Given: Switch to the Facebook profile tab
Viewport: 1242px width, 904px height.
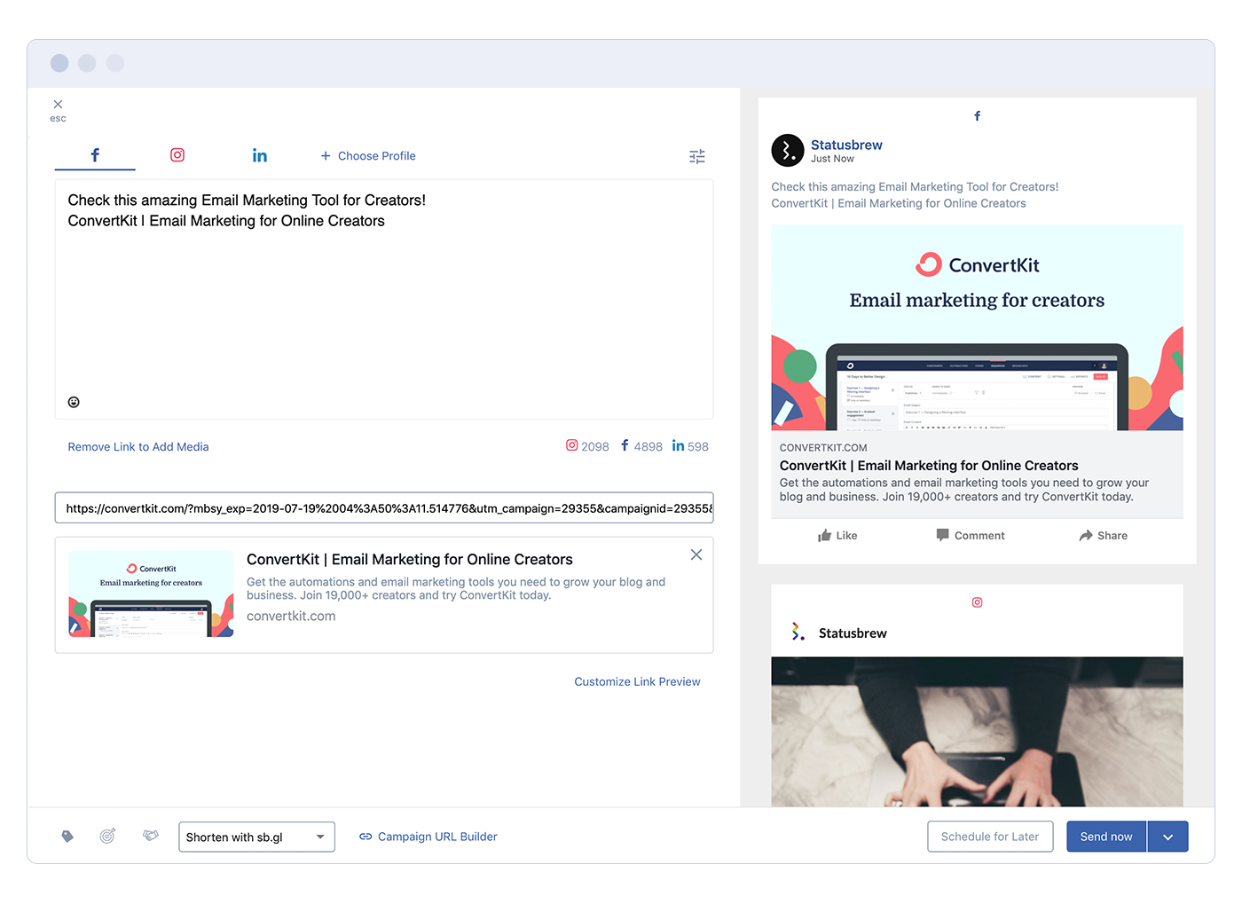Looking at the screenshot, I should click(x=95, y=155).
